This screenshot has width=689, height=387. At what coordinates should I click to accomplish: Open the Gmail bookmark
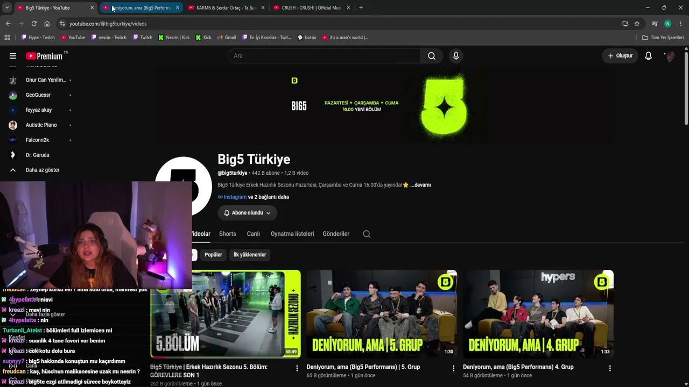(x=227, y=38)
